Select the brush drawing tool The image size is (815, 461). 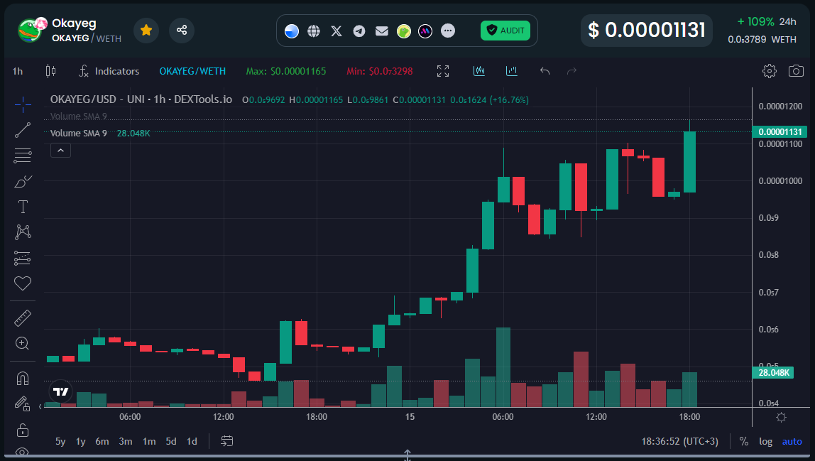coord(22,181)
